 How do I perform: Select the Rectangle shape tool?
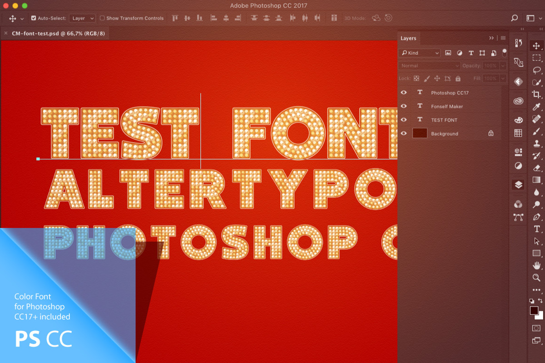click(536, 253)
